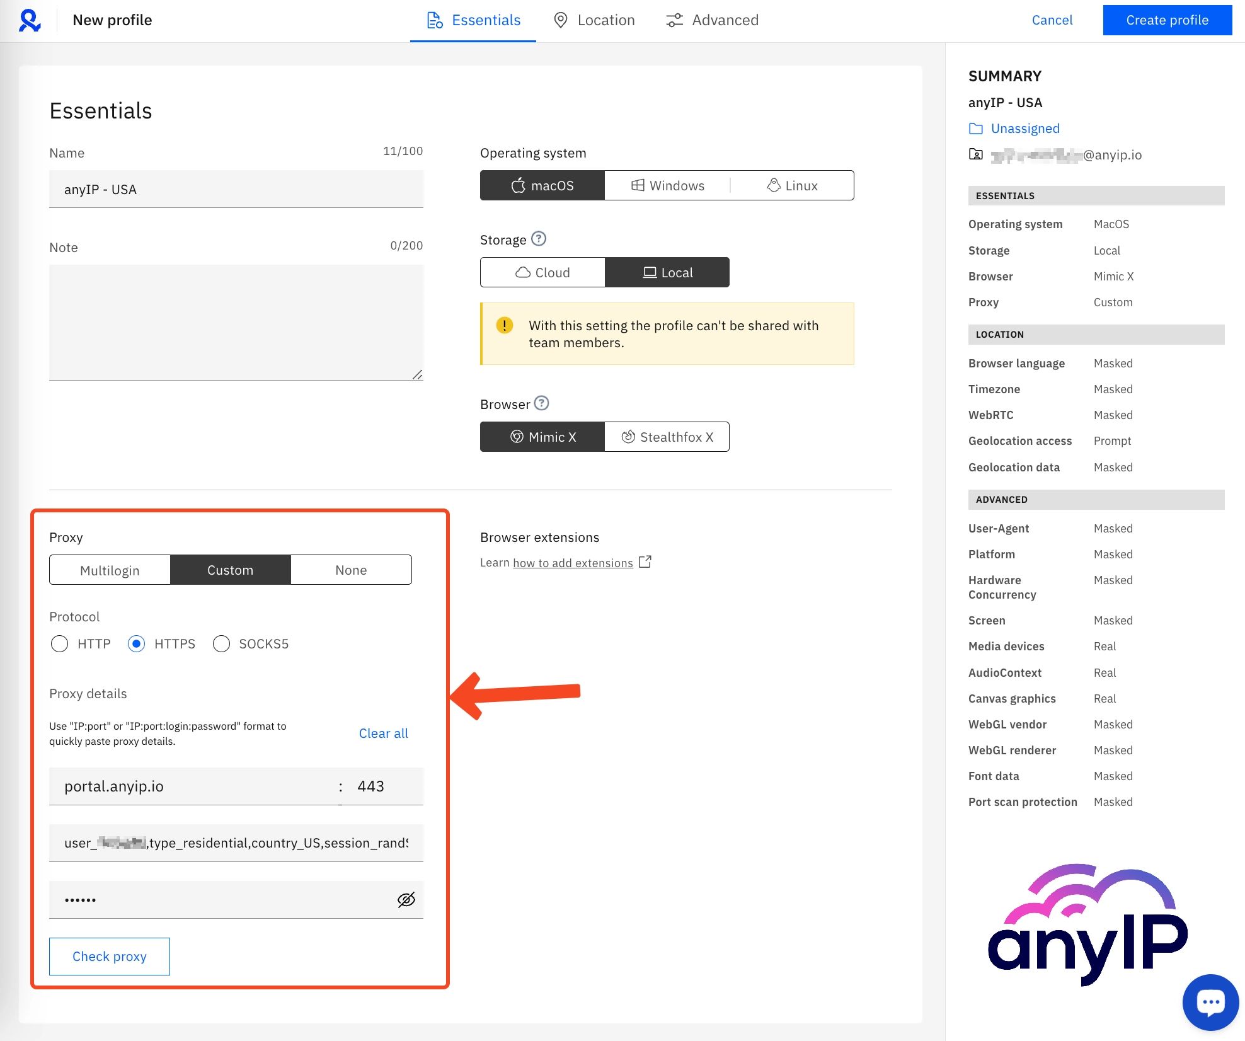Select the SOCKS5 protocol radio button
Screen dimensions: 1245x1041
coord(221,644)
